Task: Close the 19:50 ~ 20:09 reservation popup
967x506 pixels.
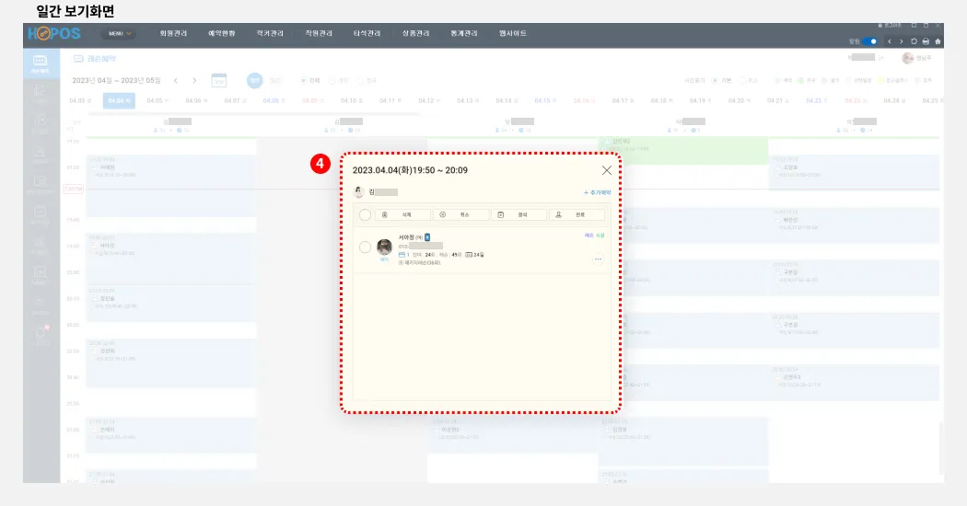Action: [x=607, y=170]
